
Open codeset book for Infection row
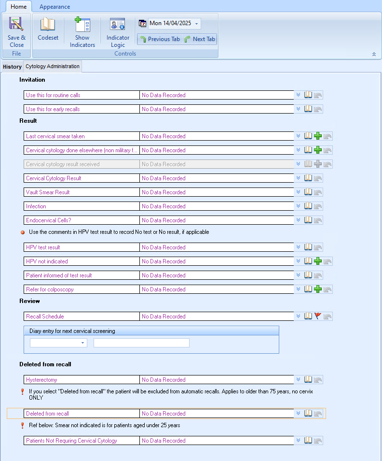point(308,206)
